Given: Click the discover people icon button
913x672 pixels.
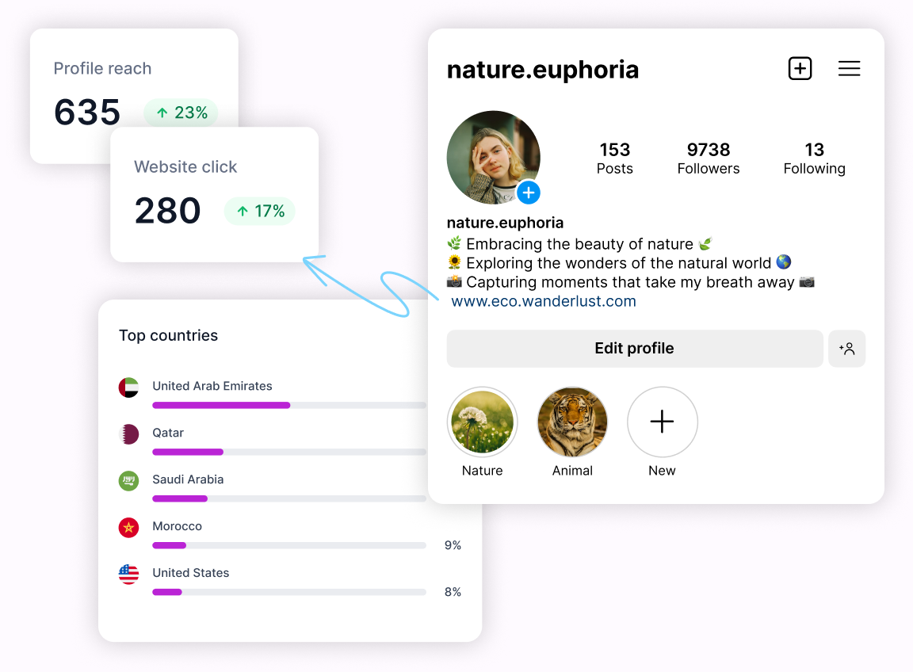Looking at the screenshot, I should coord(846,349).
